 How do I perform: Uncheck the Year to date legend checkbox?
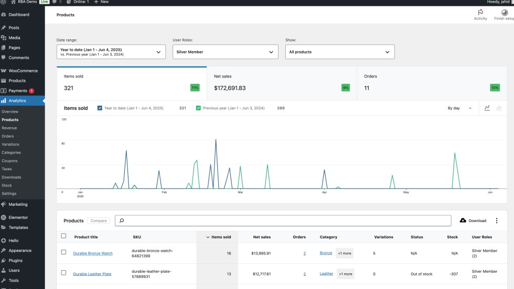point(100,108)
